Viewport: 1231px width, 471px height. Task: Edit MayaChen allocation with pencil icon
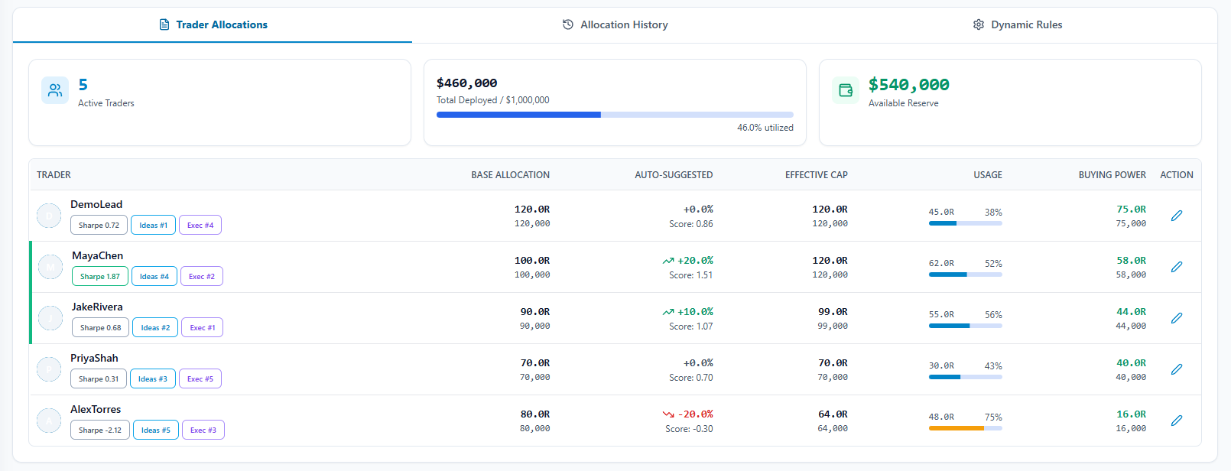click(1177, 267)
